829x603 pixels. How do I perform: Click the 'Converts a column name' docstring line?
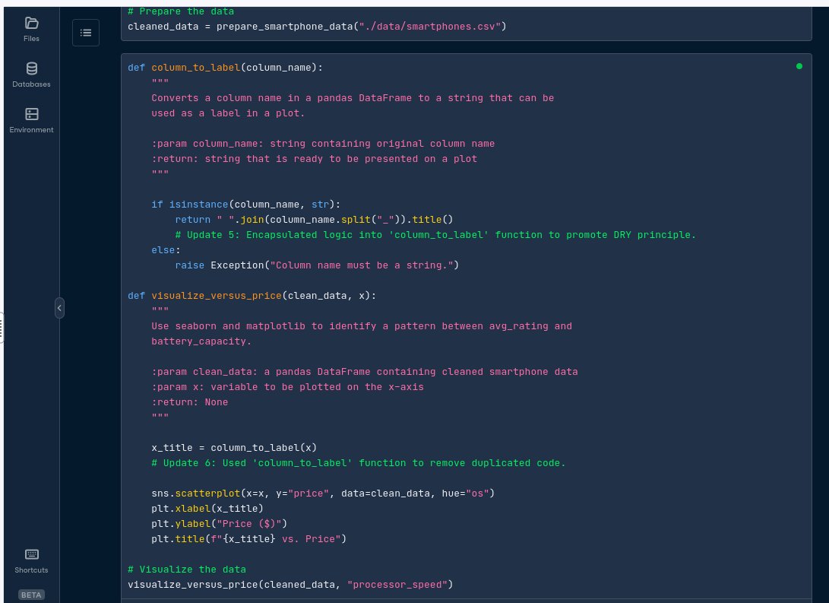point(353,98)
